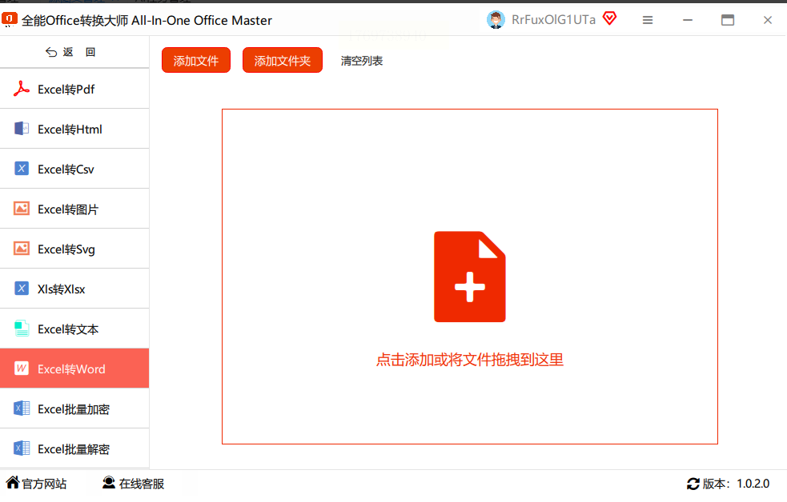The height and width of the screenshot is (502, 787).
Task: Choose the Excel转图片 label
Action: click(68, 209)
